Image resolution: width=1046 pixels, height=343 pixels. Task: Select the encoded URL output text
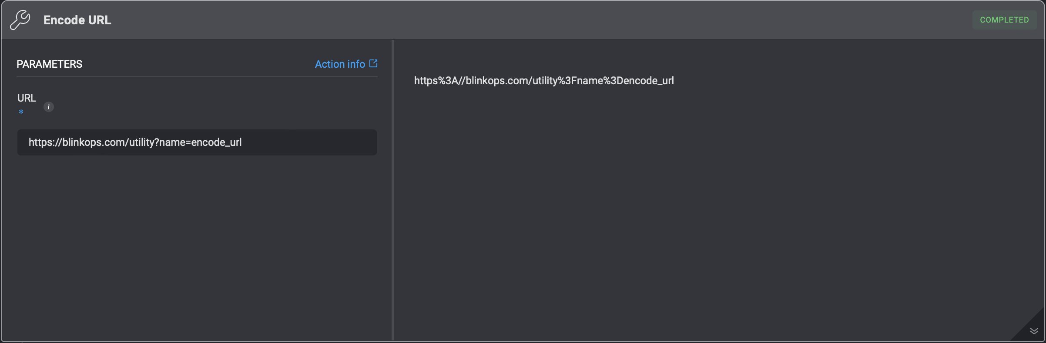click(x=544, y=81)
